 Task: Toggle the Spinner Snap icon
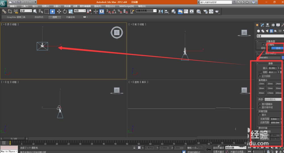[x=126, y=11]
